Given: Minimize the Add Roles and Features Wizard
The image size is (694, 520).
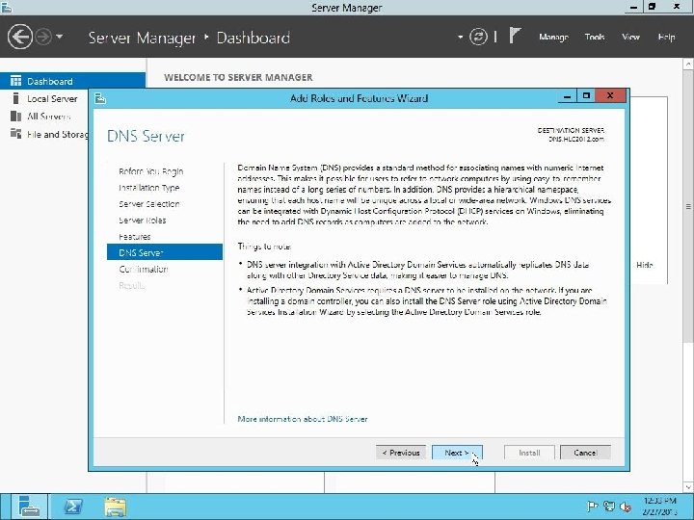Looking at the screenshot, I should [x=567, y=96].
